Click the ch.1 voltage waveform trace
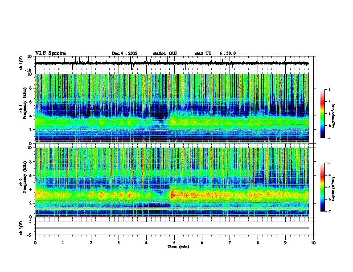 tap(172, 63)
